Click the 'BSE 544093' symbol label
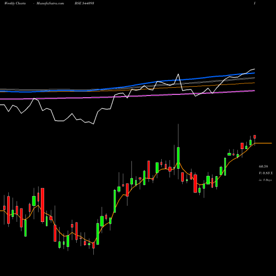The image size is (276, 276). [x=84, y=3]
